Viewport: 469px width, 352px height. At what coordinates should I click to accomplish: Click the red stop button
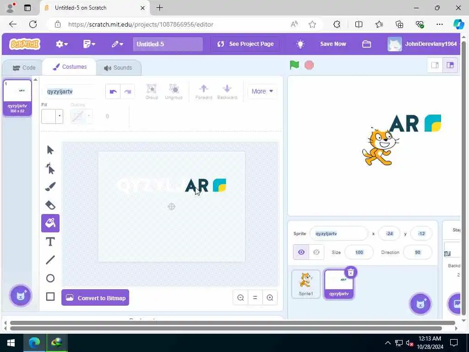pyautogui.click(x=309, y=65)
